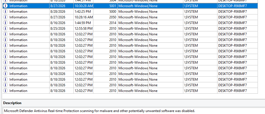Select DESKTOP-R9I8MF7 in the event 2014 row

point(233,23)
